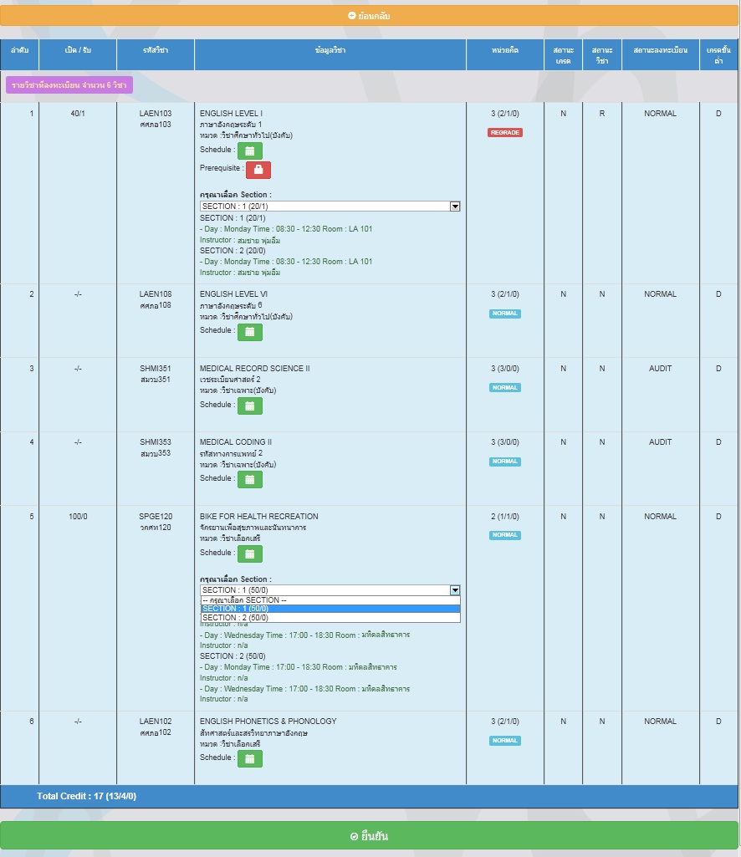Click the Total Credit : 17 (13/4/0) summary
The height and width of the screenshot is (857, 741).
pyautogui.click(x=86, y=796)
